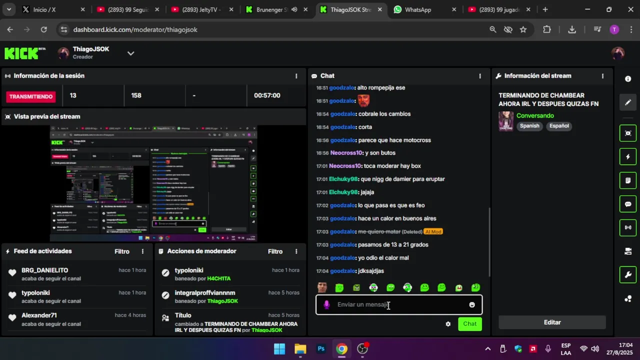Click the Editar button

pos(552,322)
